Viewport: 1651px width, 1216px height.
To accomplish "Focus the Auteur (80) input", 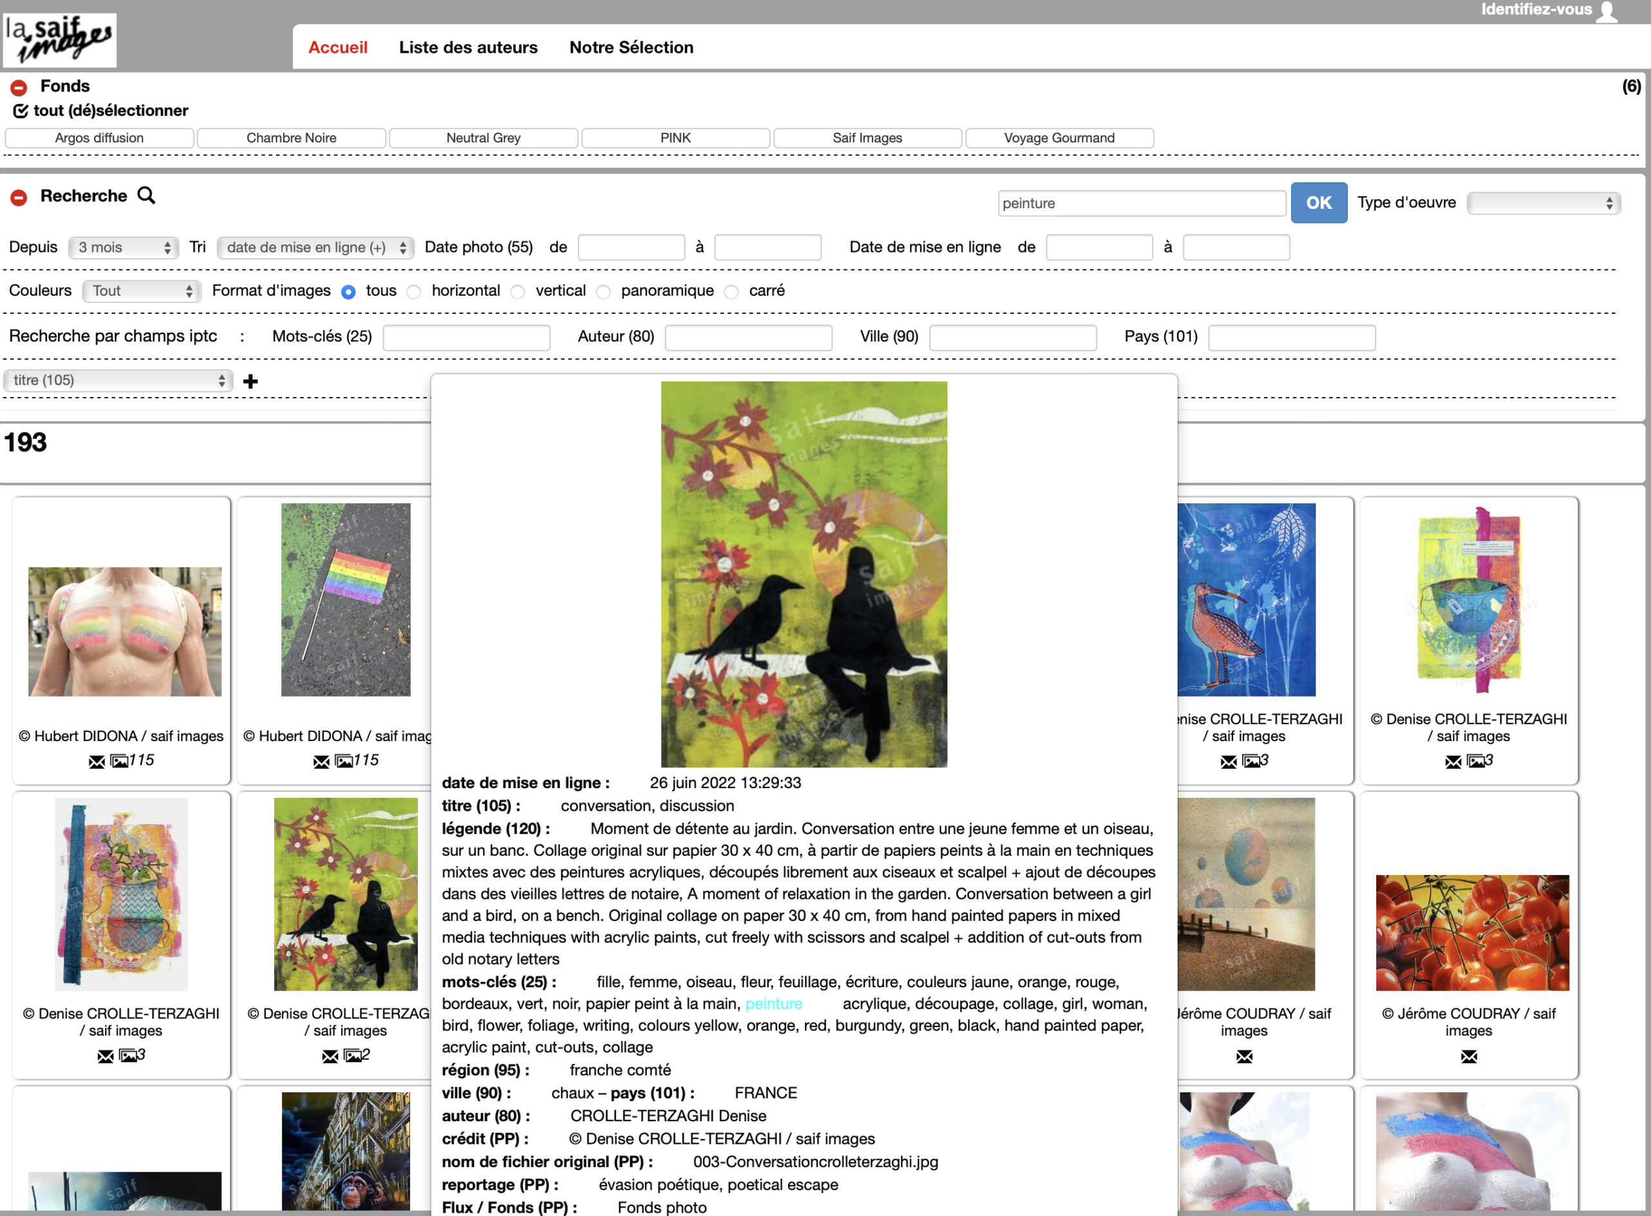I will pos(749,338).
